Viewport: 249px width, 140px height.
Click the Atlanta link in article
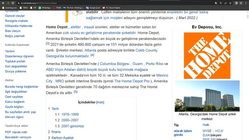pos(90,50)
